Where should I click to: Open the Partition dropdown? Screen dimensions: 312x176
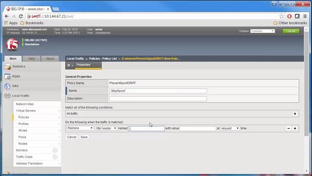tap(262, 31)
